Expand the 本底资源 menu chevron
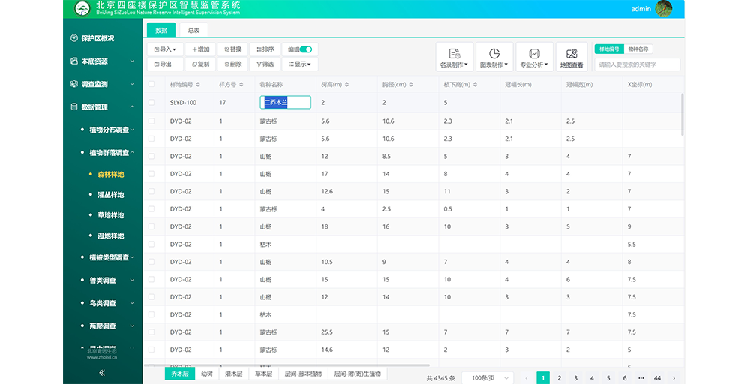This screenshot has width=750, height=384. (x=132, y=61)
